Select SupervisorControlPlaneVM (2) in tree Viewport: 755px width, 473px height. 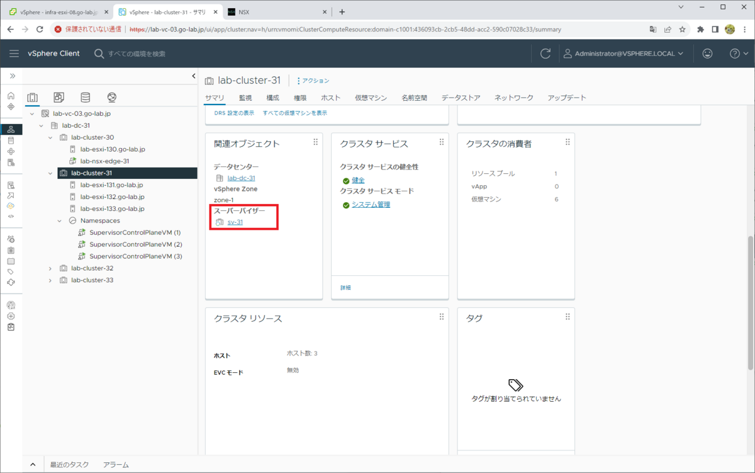pyautogui.click(x=135, y=244)
